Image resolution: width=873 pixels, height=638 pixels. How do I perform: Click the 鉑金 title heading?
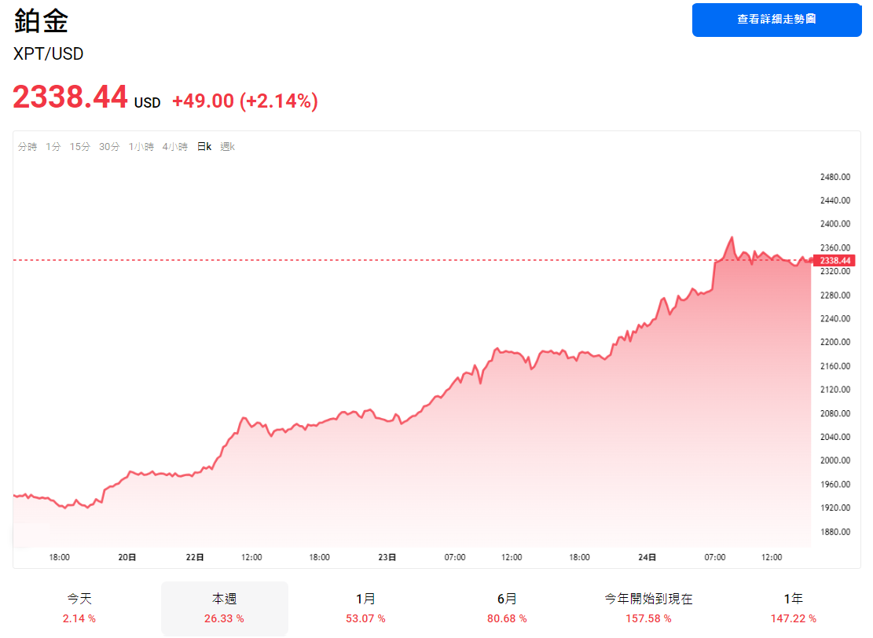tap(42, 20)
